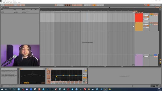Open the View menu
The height and width of the screenshot is (91, 162).
pyautogui.click(x=11, y=3)
